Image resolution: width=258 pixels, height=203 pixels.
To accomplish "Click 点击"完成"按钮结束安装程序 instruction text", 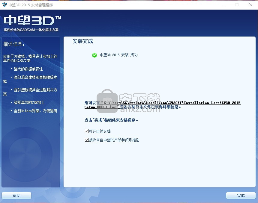I will pos(111,120).
